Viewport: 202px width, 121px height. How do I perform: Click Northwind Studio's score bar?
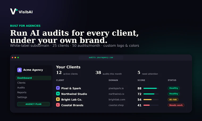click(x=151, y=94)
